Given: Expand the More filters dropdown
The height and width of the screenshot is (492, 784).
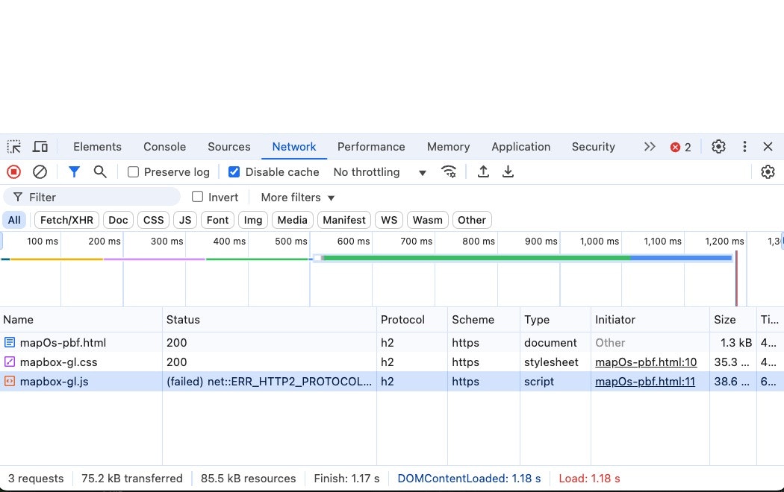Looking at the screenshot, I should 297,198.
